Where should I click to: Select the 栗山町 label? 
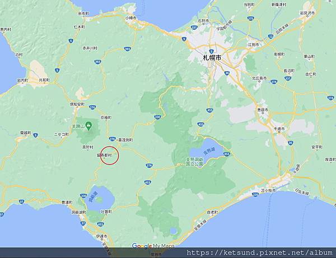coord(309,57)
